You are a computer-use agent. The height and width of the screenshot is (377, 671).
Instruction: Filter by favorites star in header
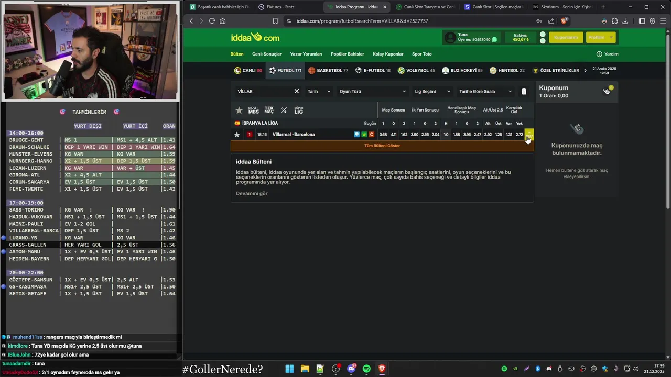pyautogui.click(x=239, y=110)
